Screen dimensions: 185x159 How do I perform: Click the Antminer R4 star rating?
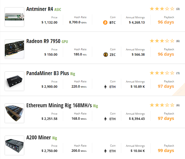coord(162,9)
